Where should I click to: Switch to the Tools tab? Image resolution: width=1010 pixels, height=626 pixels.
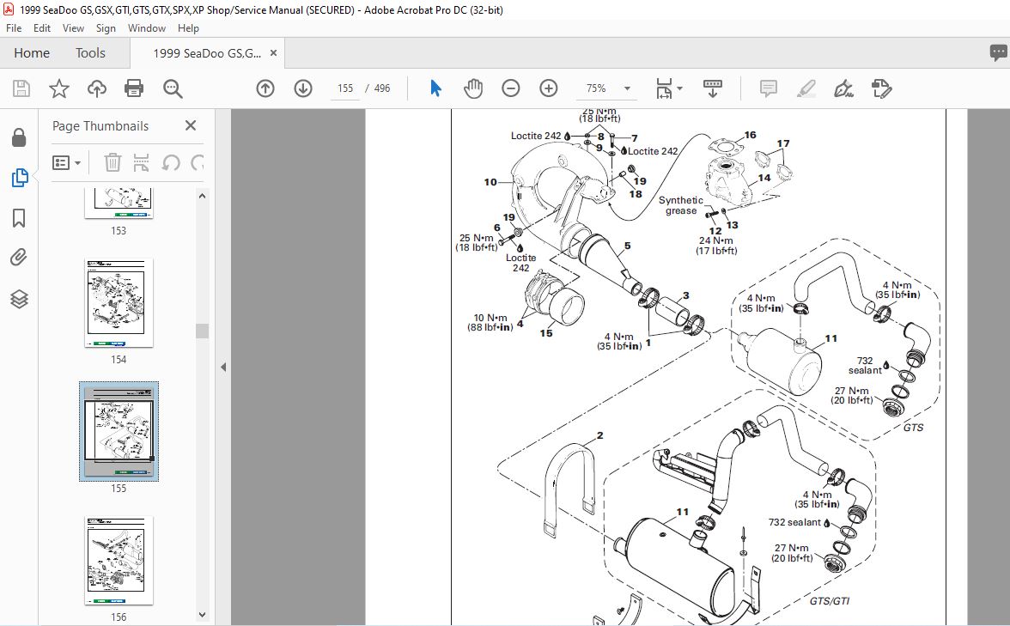90,53
